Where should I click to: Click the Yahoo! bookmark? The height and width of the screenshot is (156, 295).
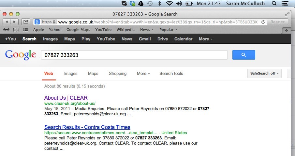(x=55, y=30)
